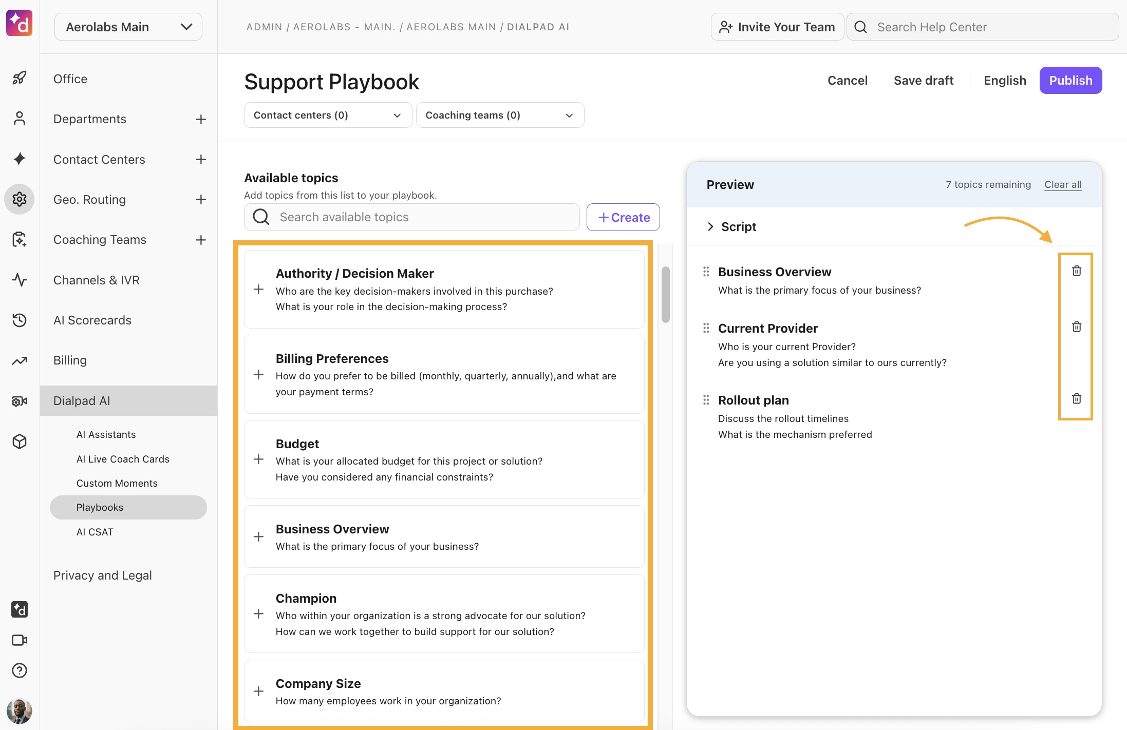This screenshot has width=1127, height=730.
Task: Click the Dialpad logo icon at top left
Action: point(20,24)
